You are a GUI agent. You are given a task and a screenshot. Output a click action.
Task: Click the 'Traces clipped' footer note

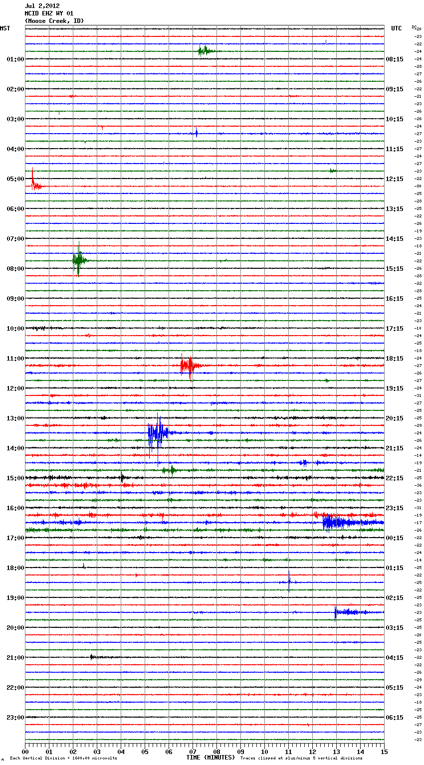[x=301, y=759]
